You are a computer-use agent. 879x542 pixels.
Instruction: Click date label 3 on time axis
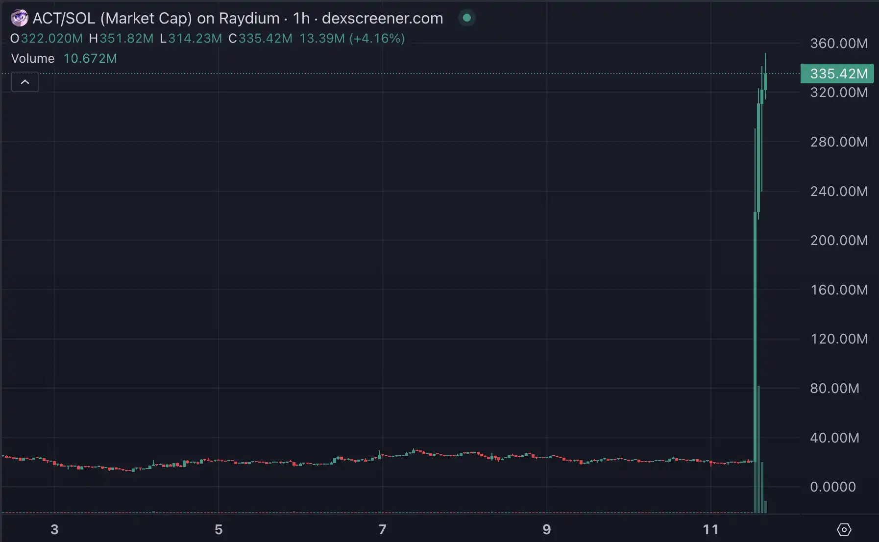click(x=54, y=530)
